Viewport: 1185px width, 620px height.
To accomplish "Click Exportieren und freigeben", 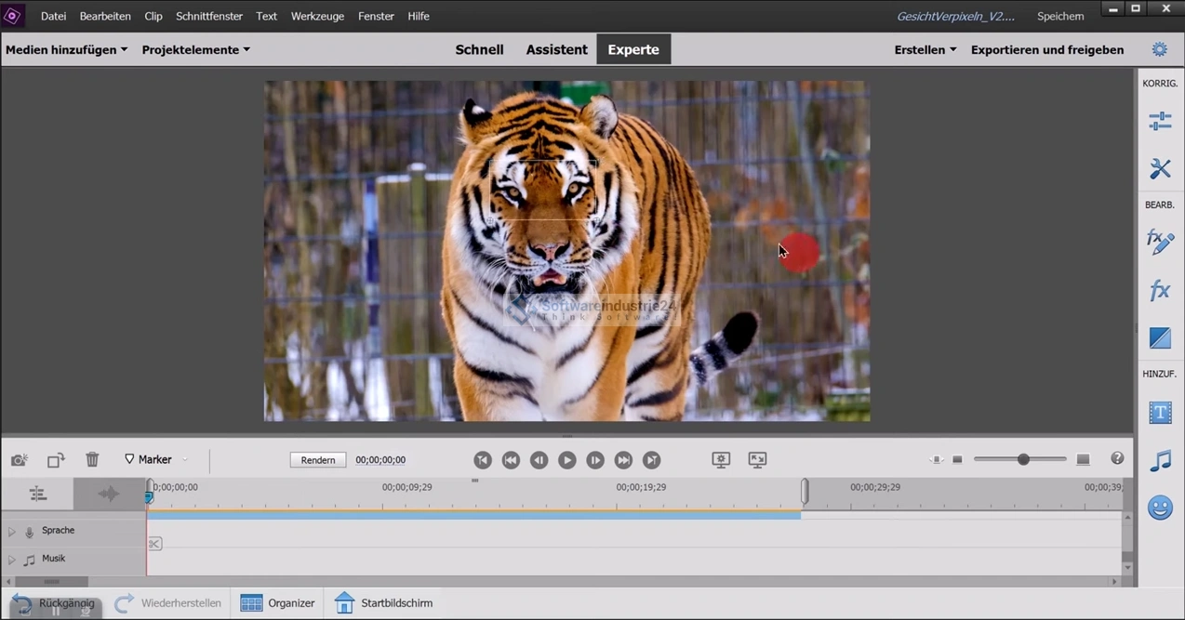I will click(1047, 50).
